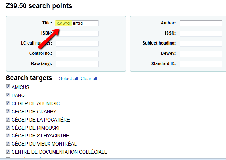
Task: Uncheck the AMICUS search target
Action: tap(8, 87)
